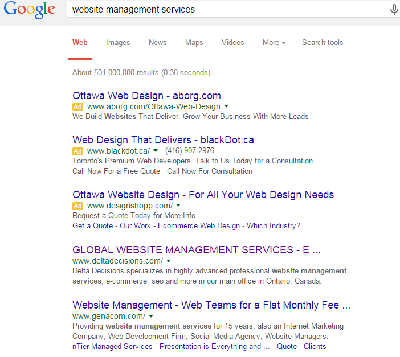The width and height of the screenshot is (400, 357).
Task: Expand the arrow next to www.genacom.com URL
Action: (x=151, y=316)
